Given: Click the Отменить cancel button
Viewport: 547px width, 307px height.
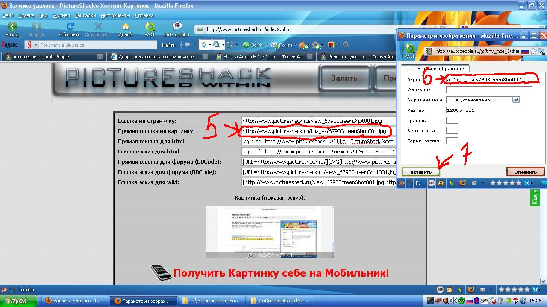Looking at the screenshot, I should click(x=525, y=172).
